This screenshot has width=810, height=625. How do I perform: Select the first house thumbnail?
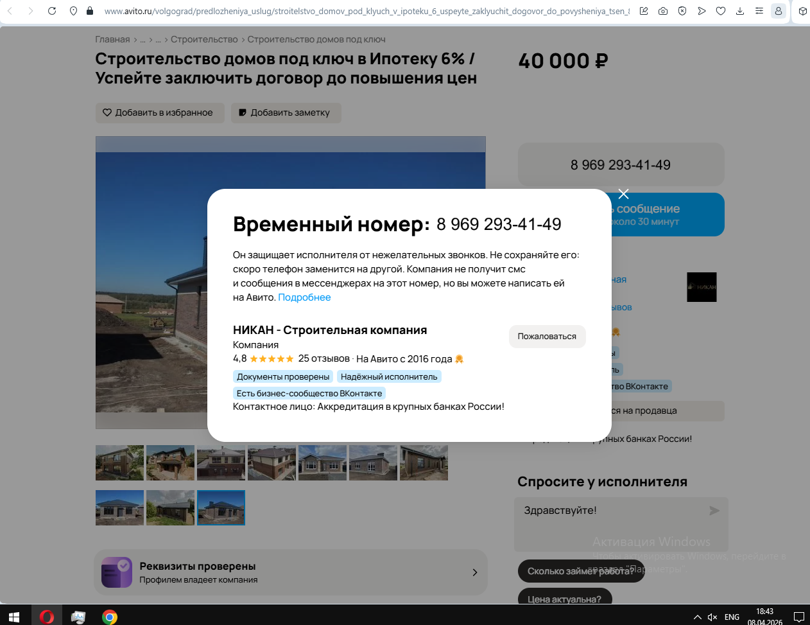[x=119, y=462]
